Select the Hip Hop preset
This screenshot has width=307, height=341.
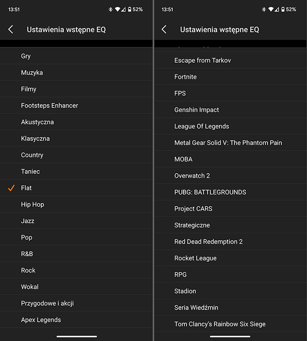tap(77, 204)
